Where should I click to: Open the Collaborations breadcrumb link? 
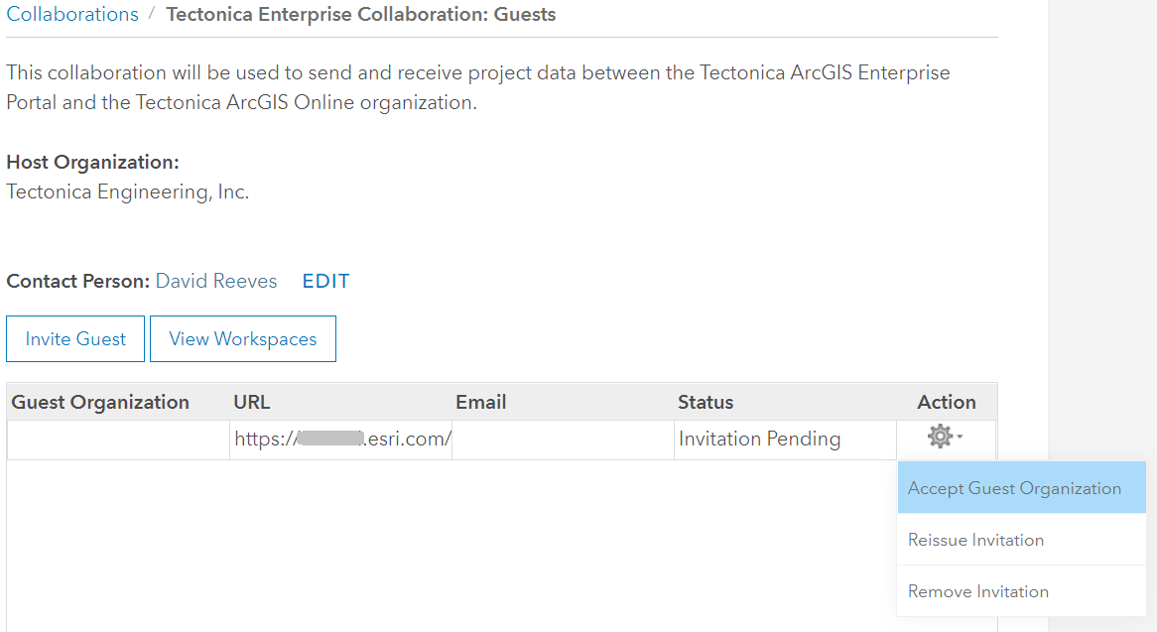71,14
